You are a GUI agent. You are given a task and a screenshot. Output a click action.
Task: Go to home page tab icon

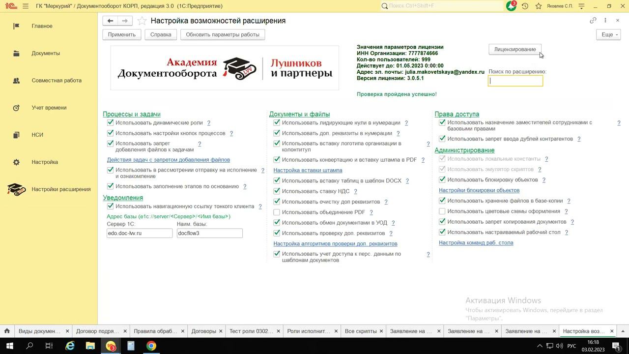tap(7, 331)
